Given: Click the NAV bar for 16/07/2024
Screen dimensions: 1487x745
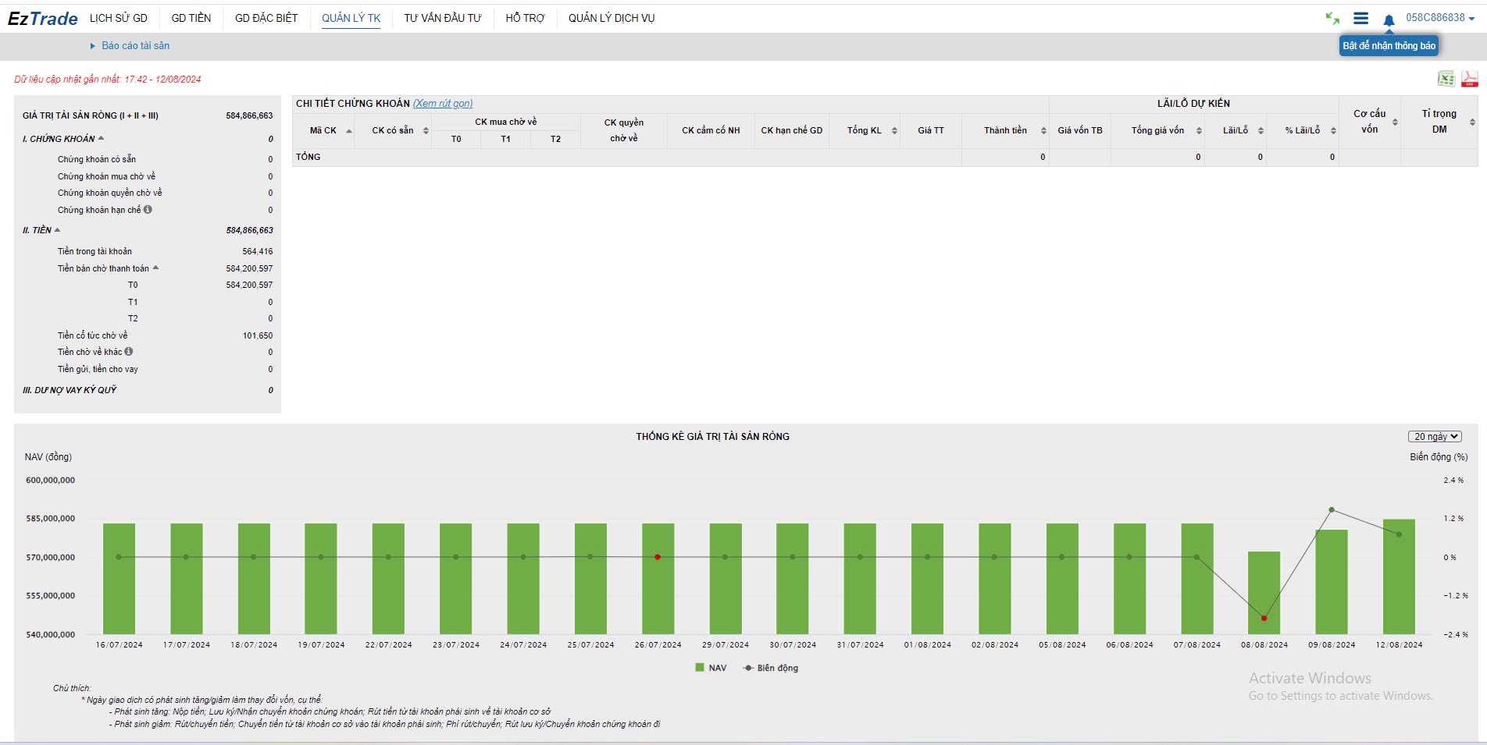Looking at the screenshot, I should click(119, 579).
